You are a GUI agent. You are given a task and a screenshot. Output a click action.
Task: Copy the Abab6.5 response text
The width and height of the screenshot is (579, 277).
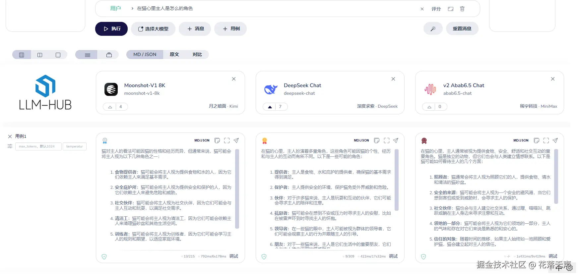537,140
